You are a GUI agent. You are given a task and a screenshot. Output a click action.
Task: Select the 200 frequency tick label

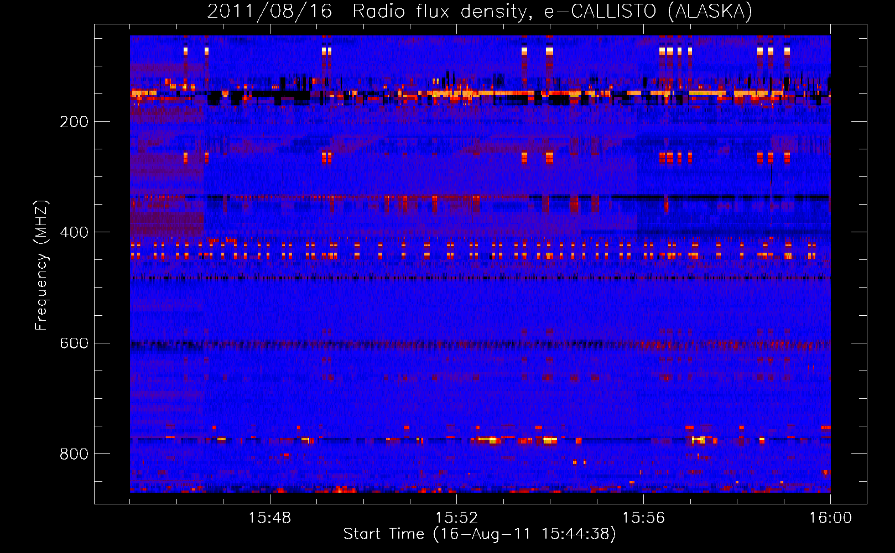[74, 122]
